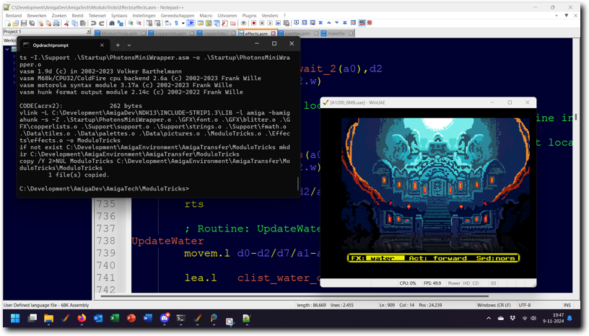This screenshot has width=589, height=336.
Task: Click the terminal scrollbar thumb
Action: tap(298, 184)
